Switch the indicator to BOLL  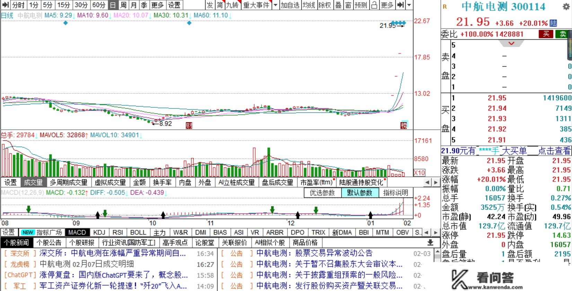[138, 232]
